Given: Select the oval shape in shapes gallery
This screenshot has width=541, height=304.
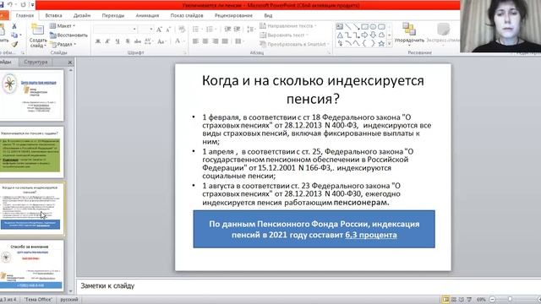Looking at the screenshot, I should (x=373, y=26).
